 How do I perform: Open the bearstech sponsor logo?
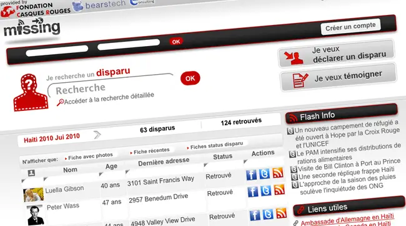coord(99,5)
